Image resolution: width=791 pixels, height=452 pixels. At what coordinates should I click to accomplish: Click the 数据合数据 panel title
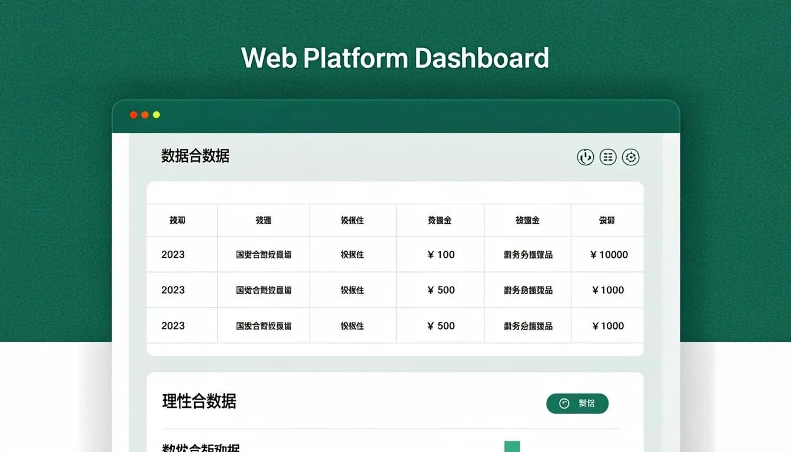pos(195,156)
